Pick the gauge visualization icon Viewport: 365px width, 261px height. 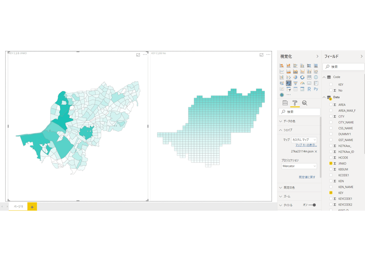pos(302,83)
